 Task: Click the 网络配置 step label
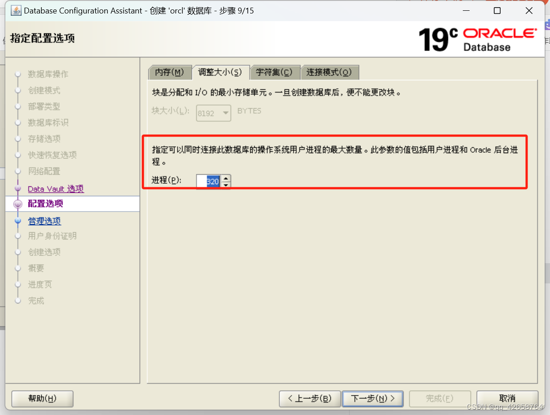click(x=44, y=171)
